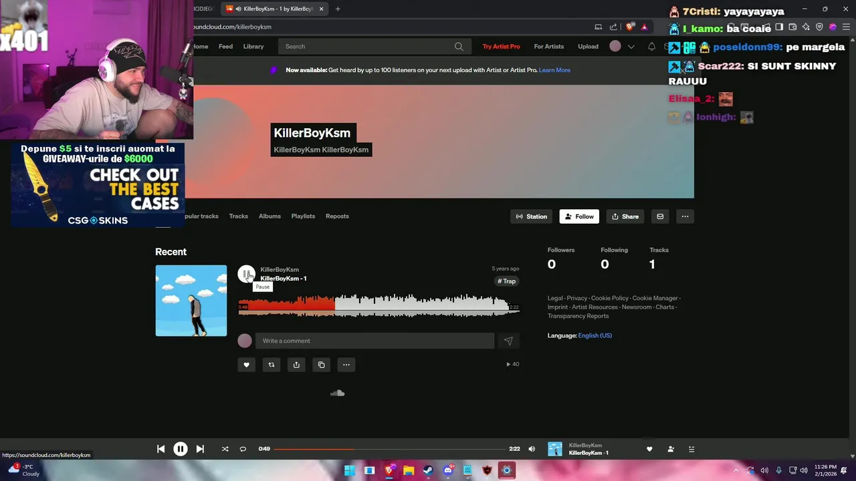The image size is (856, 481).
Task: Seek on the bottom player progress bar
Action: coord(389,449)
